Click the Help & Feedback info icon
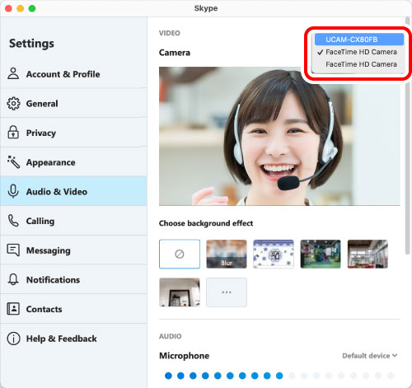The width and height of the screenshot is (412, 388). coord(13,339)
